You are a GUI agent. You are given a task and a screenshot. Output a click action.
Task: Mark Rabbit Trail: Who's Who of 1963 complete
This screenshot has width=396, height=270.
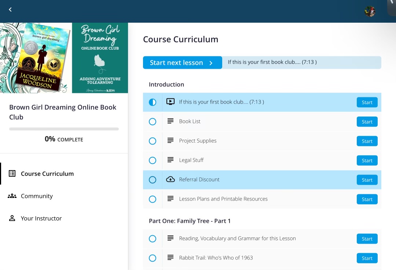(x=153, y=258)
